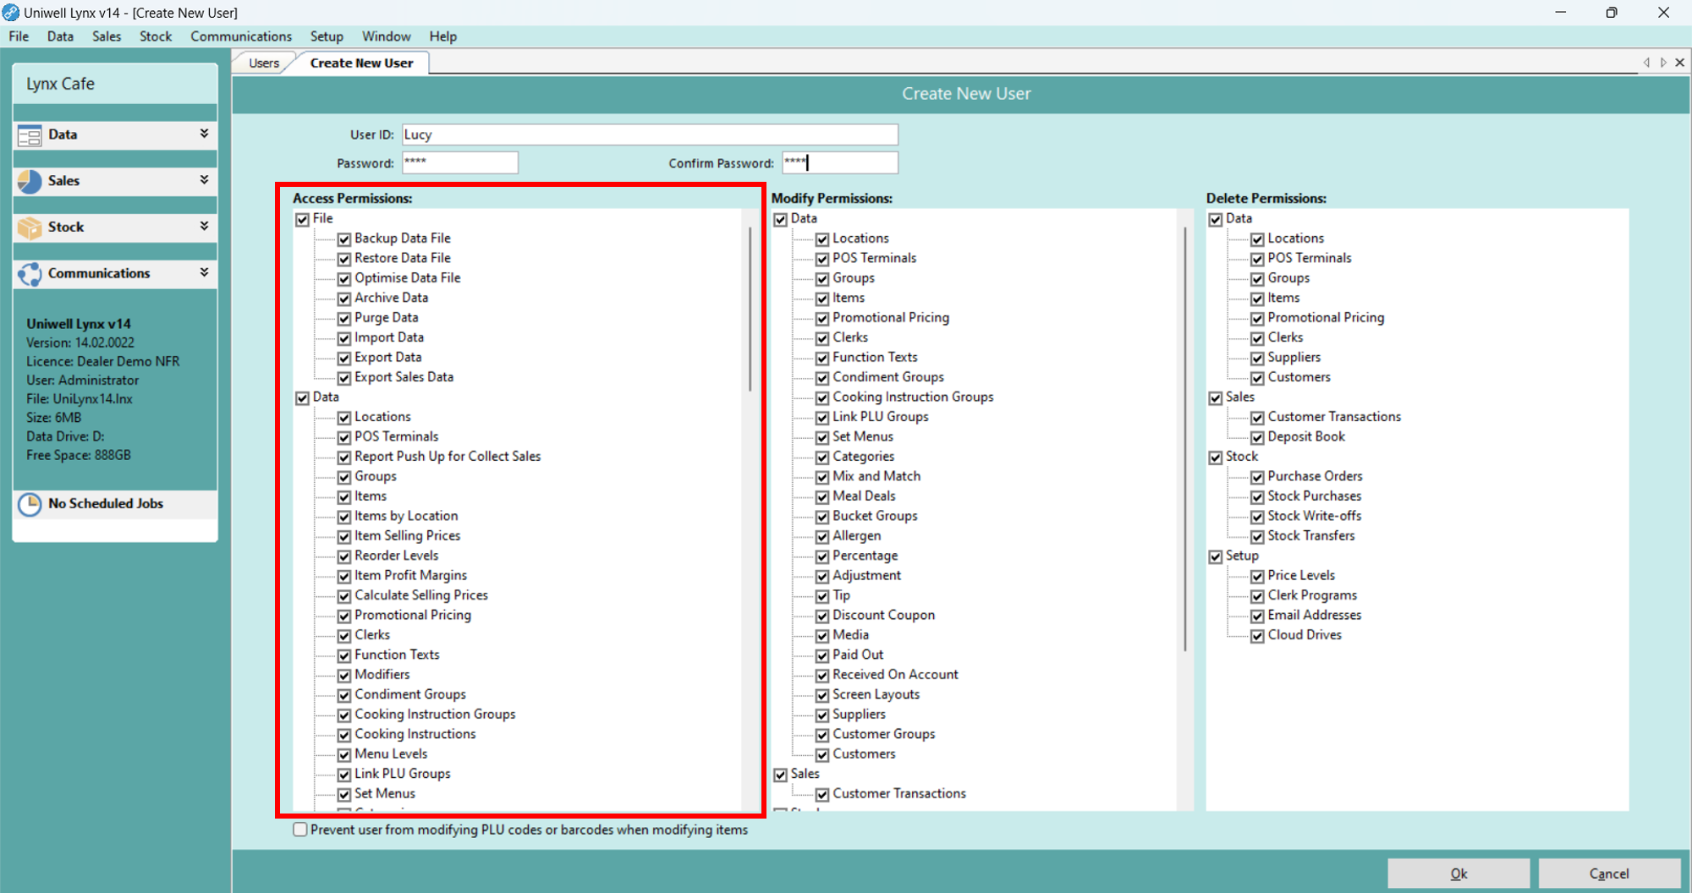This screenshot has height=893, width=1692.
Task: Open the Sales menu in menu bar
Action: [107, 36]
